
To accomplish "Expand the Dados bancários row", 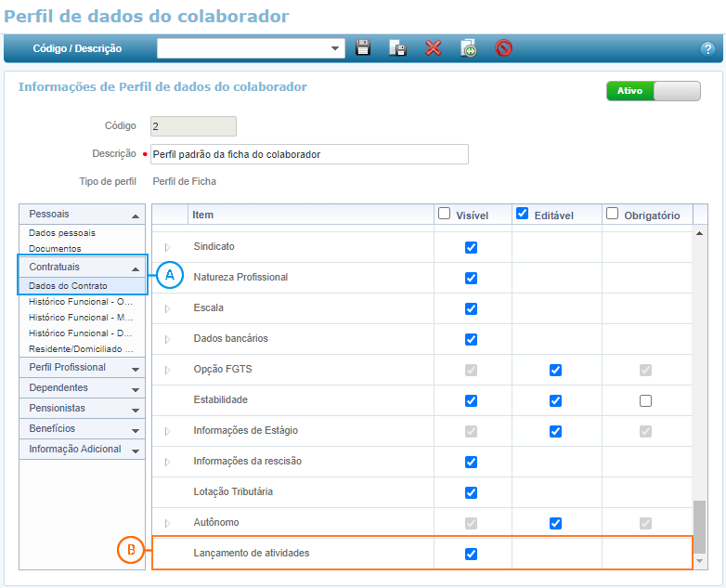I will tap(168, 339).
